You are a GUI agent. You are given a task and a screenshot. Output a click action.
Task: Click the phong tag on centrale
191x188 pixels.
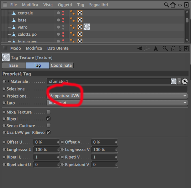pos(73,13)
